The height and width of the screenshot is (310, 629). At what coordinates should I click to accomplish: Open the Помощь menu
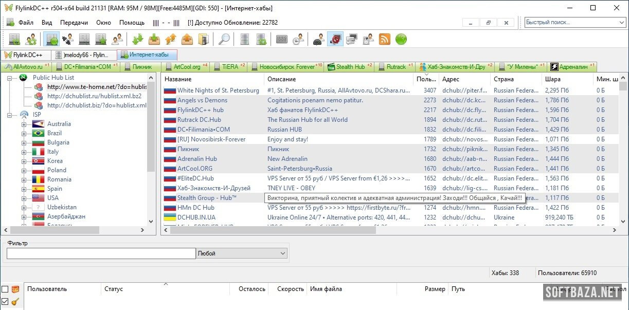pos(132,23)
